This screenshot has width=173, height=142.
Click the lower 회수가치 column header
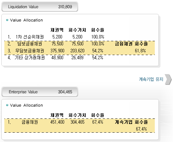point(77,115)
